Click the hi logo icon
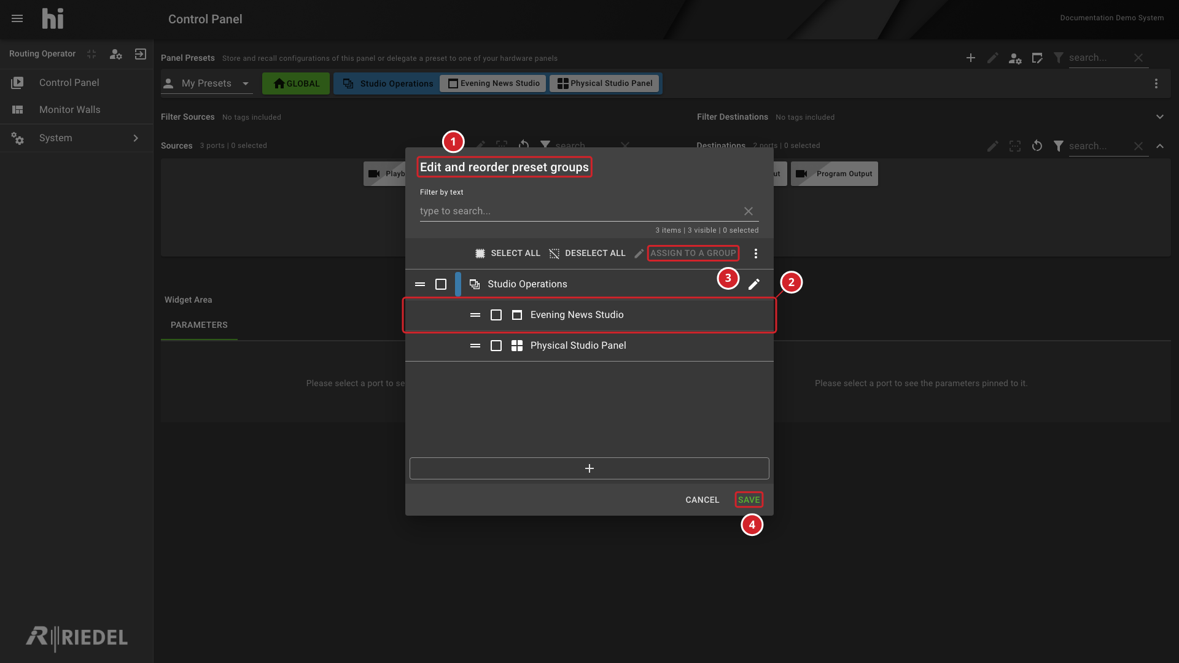Image resolution: width=1179 pixels, height=663 pixels. tap(53, 18)
